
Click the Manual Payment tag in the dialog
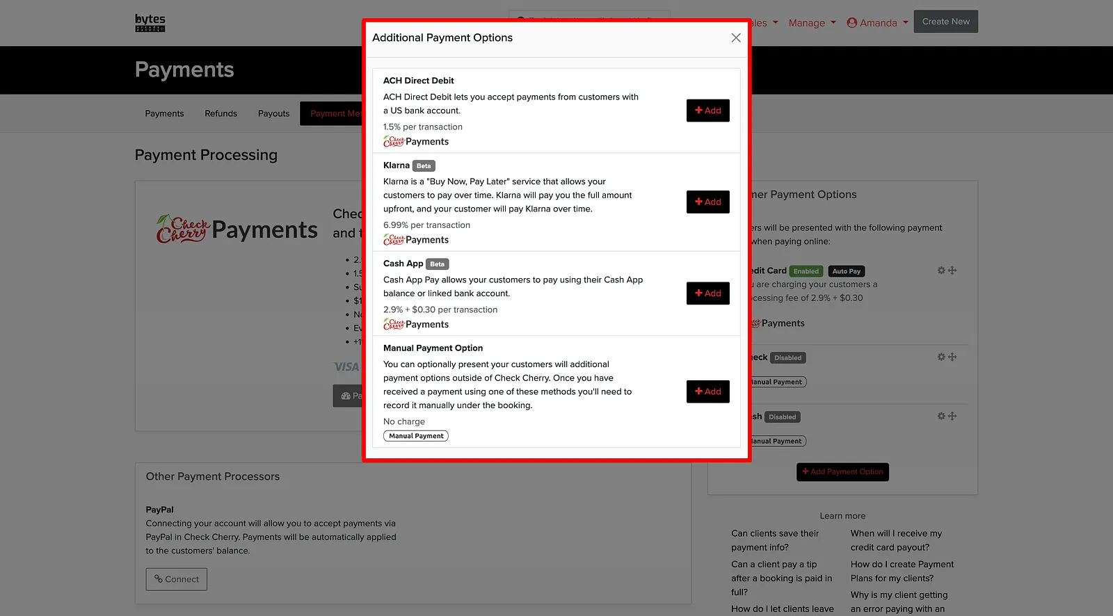(416, 436)
